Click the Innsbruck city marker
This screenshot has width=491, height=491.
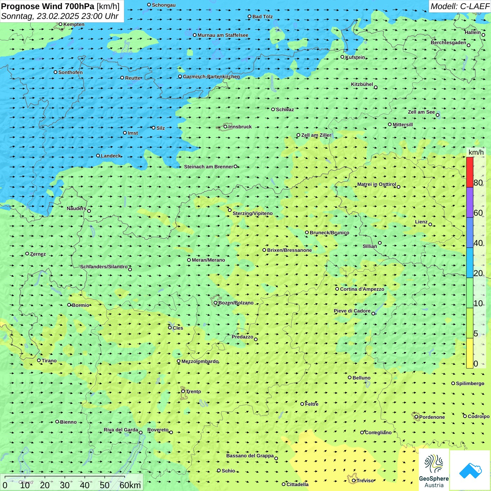[226, 127]
